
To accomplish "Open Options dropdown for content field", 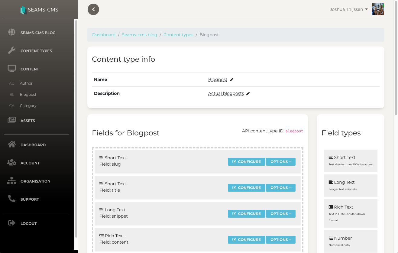I will tap(280, 240).
